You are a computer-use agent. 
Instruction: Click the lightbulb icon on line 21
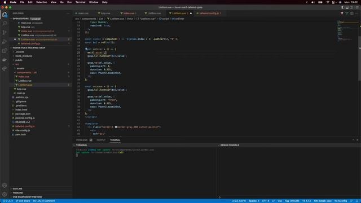pos(86,49)
